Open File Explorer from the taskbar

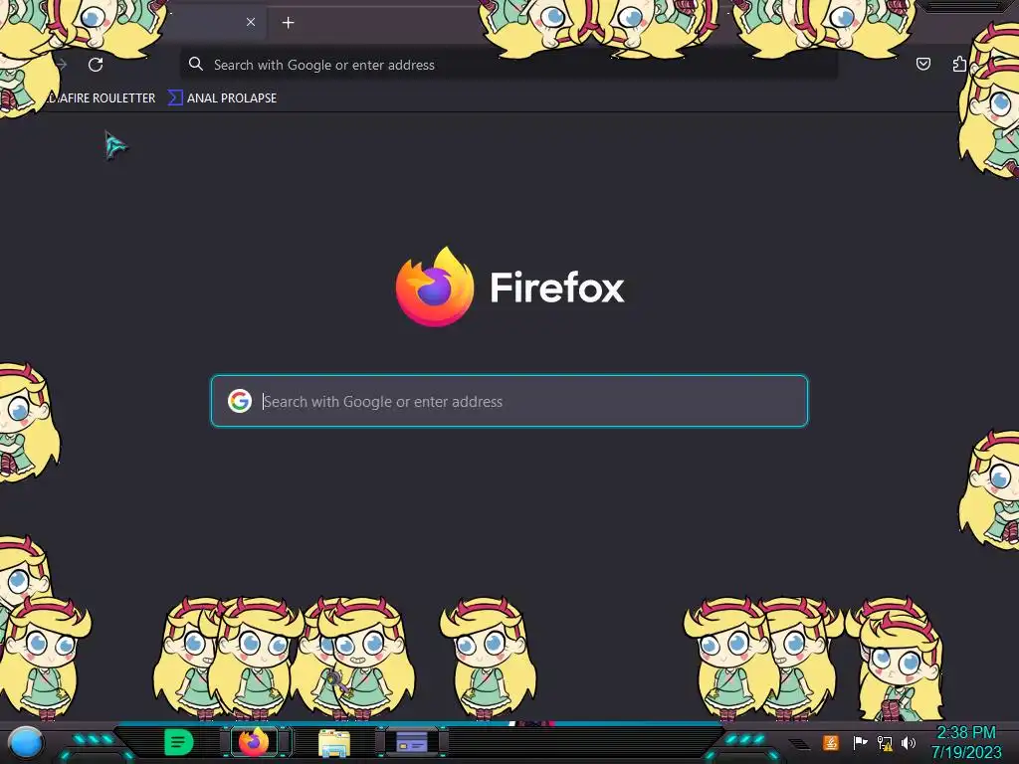334,742
